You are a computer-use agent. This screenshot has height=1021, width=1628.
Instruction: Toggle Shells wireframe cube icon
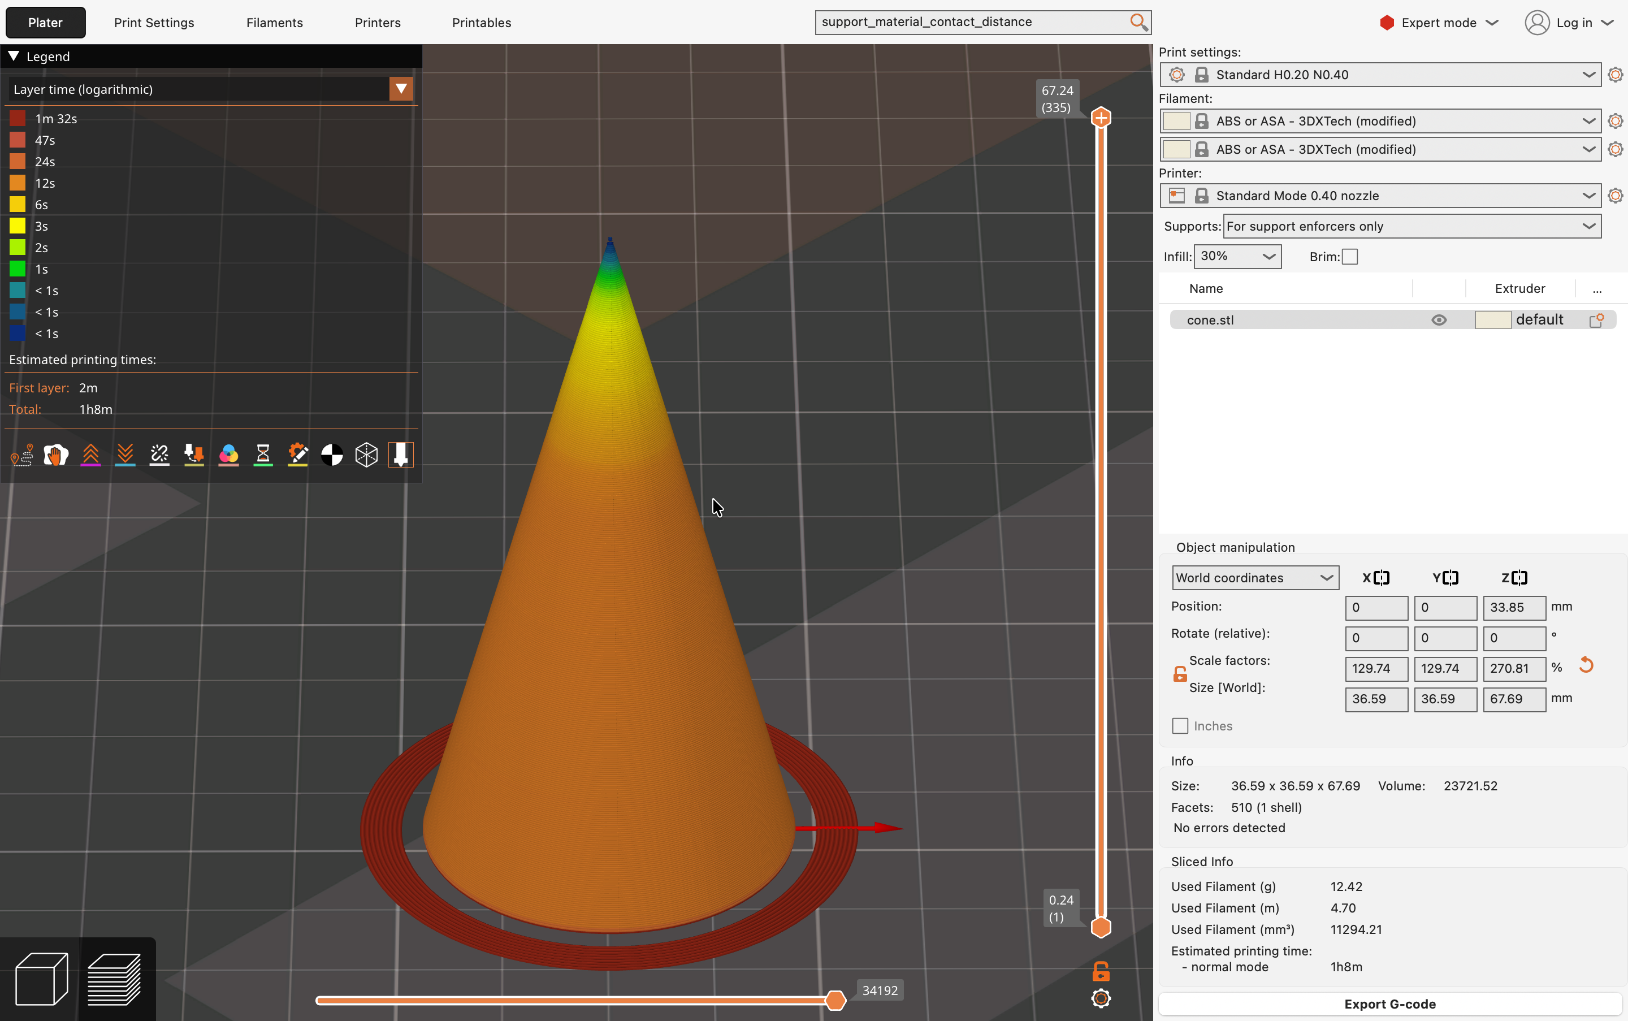(x=366, y=455)
